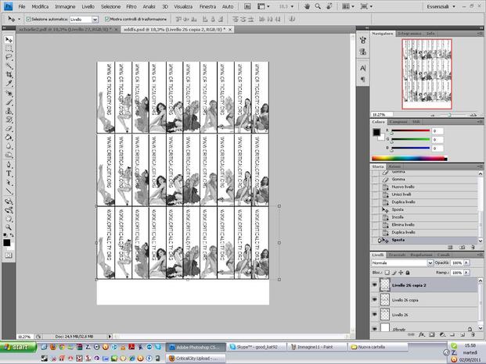
Task: Launch Bridge from the application bar
Action: click(x=247, y=6)
